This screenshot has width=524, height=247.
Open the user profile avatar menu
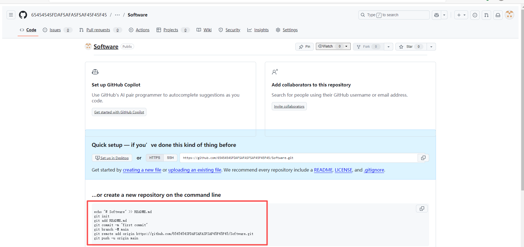509,15
